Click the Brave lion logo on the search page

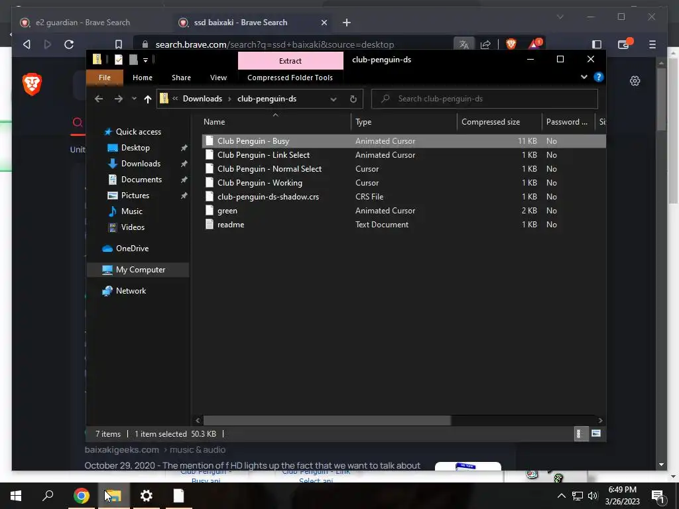[x=32, y=84]
